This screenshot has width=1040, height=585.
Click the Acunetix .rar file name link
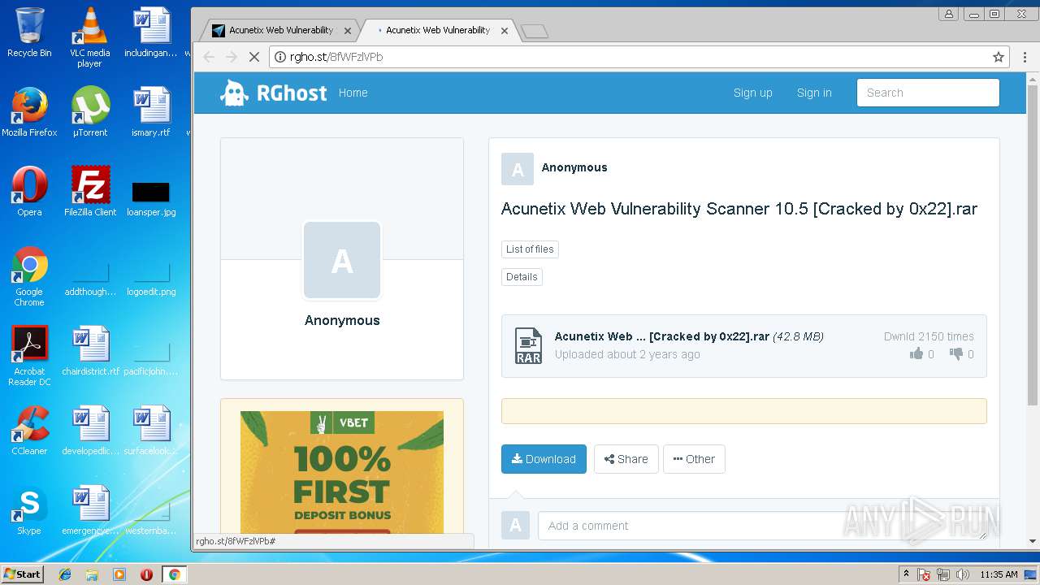tap(662, 336)
